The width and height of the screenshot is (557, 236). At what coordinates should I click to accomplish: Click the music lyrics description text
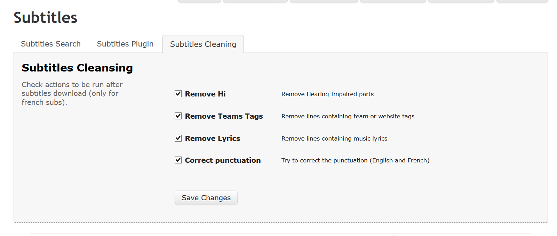pyautogui.click(x=334, y=138)
